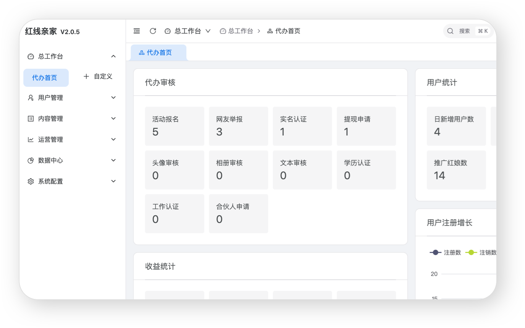525x328 pixels.
Task: Switch to the 代办首页 page tab
Action: tap(159, 53)
